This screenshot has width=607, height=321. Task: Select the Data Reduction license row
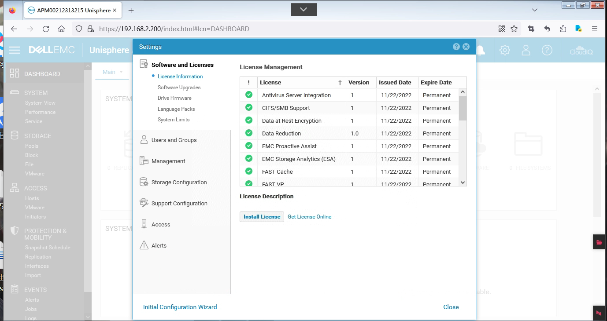[x=349, y=133]
